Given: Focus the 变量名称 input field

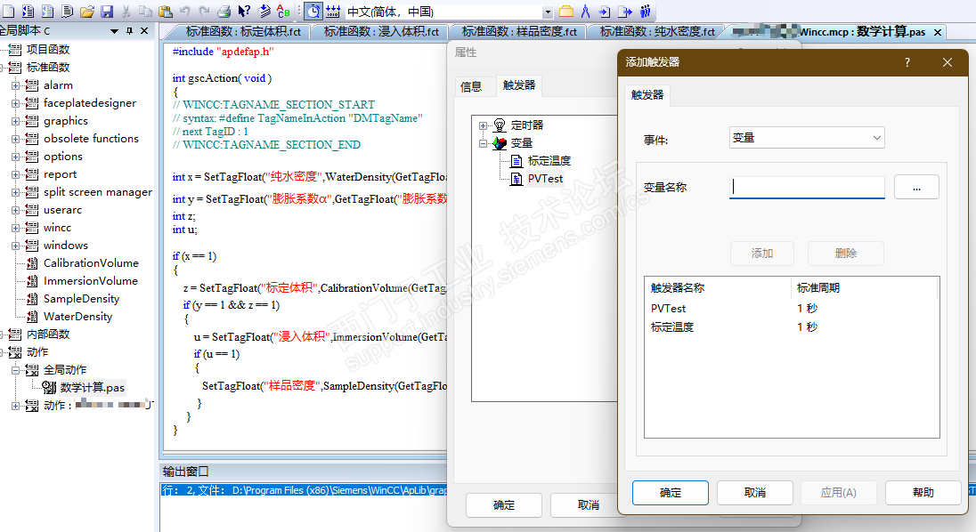Looking at the screenshot, I should [x=807, y=187].
